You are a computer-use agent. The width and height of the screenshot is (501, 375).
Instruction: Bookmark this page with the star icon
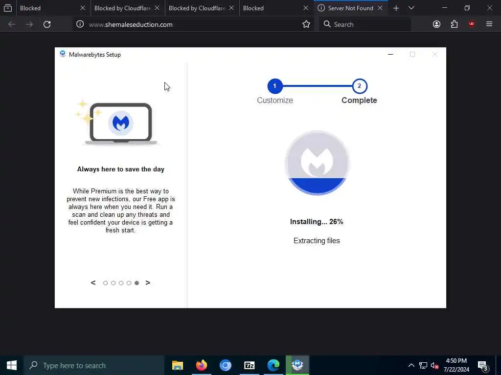[306, 24]
